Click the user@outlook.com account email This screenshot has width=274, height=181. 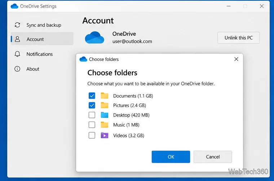click(x=132, y=41)
